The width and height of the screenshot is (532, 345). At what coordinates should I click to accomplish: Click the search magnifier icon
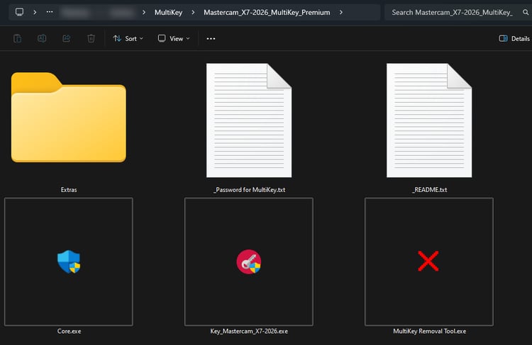526,13
